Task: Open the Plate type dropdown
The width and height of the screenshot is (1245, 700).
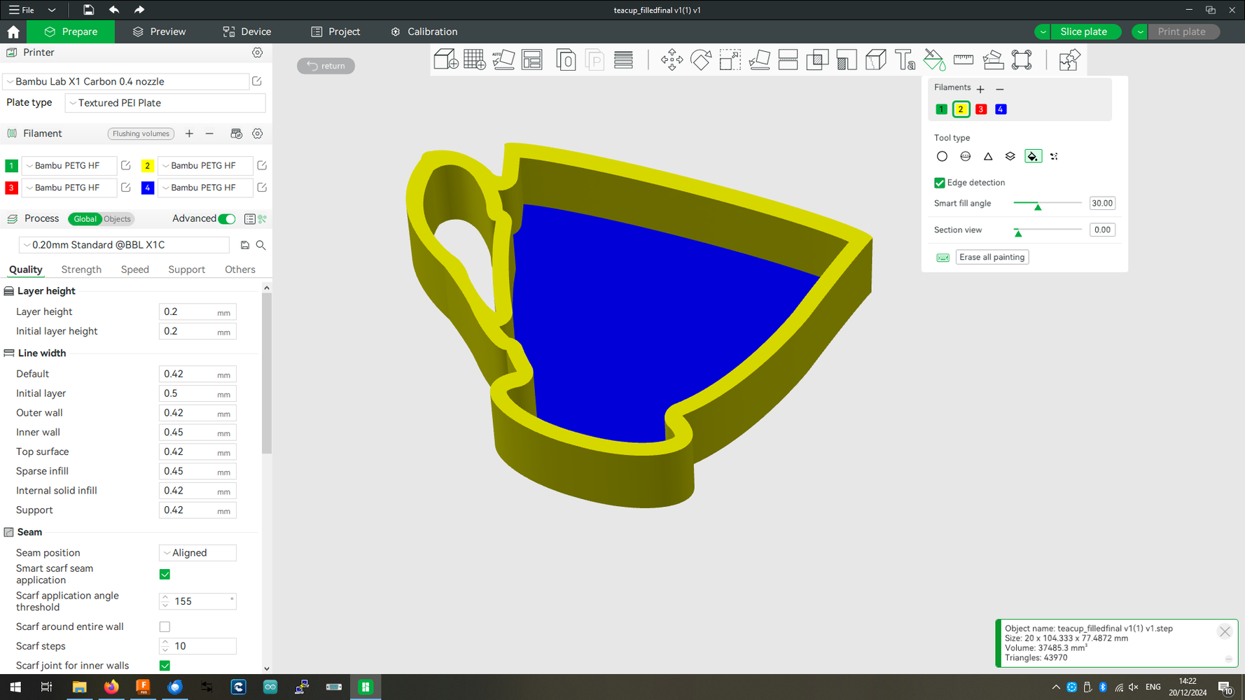Action: (x=165, y=103)
